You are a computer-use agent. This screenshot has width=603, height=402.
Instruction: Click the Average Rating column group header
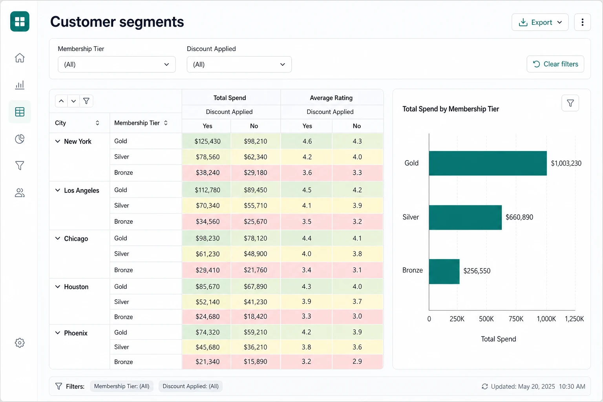tap(331, 98)
